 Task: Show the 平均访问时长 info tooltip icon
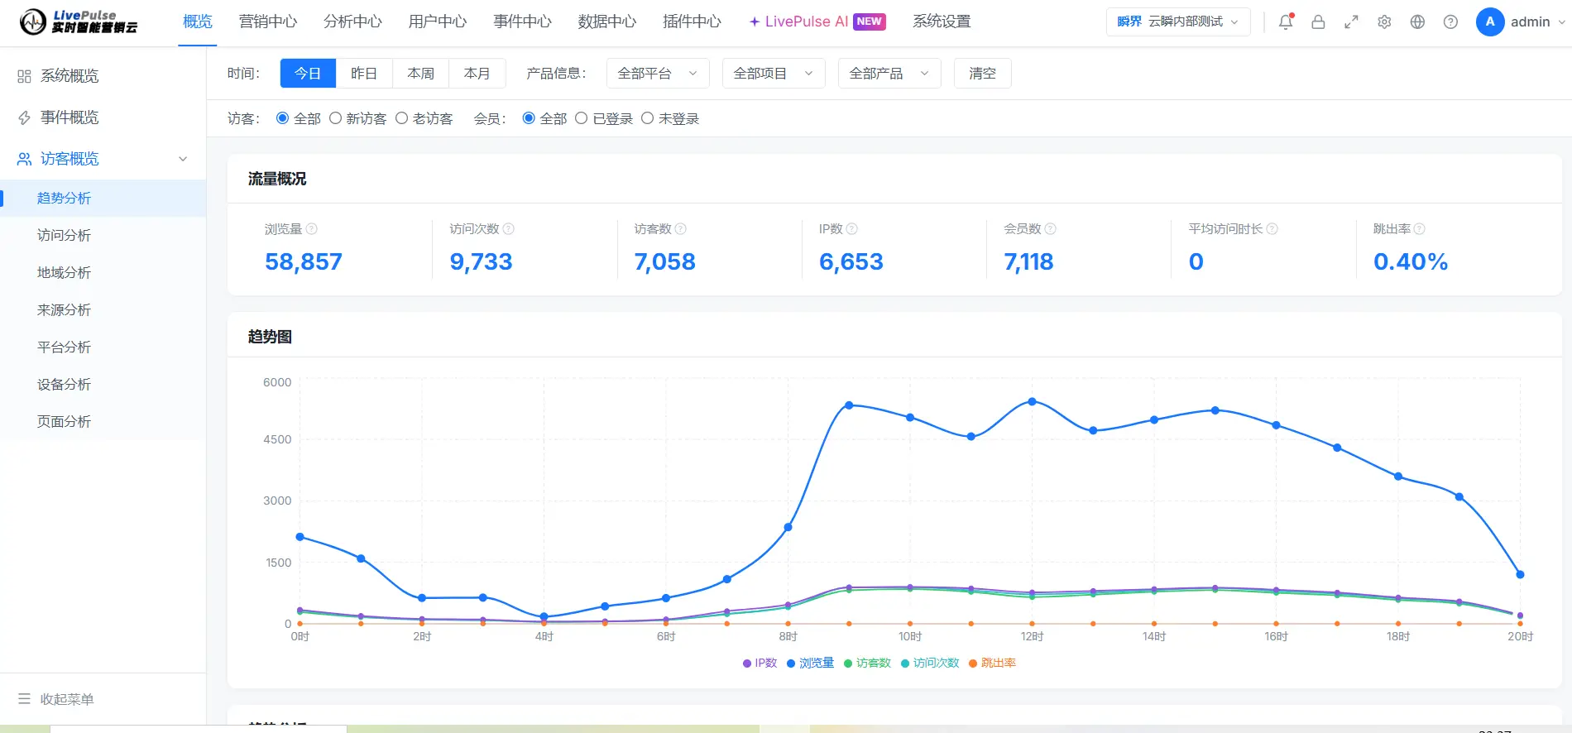(1272, 229)
